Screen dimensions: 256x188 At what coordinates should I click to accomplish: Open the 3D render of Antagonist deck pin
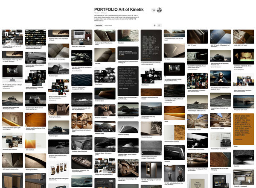pyautogui.click(x=81, y=162)
